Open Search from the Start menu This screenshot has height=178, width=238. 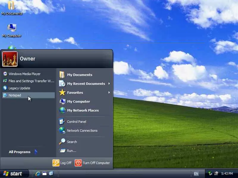click(84, 142)
